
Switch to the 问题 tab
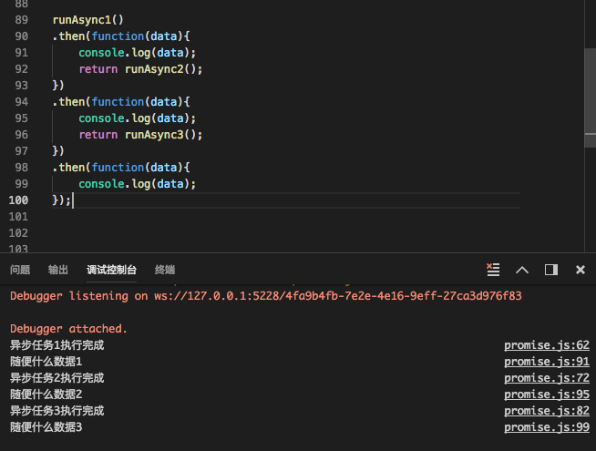pos(20,270)
